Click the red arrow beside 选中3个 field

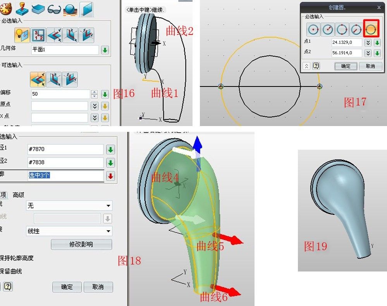(110, 176)
